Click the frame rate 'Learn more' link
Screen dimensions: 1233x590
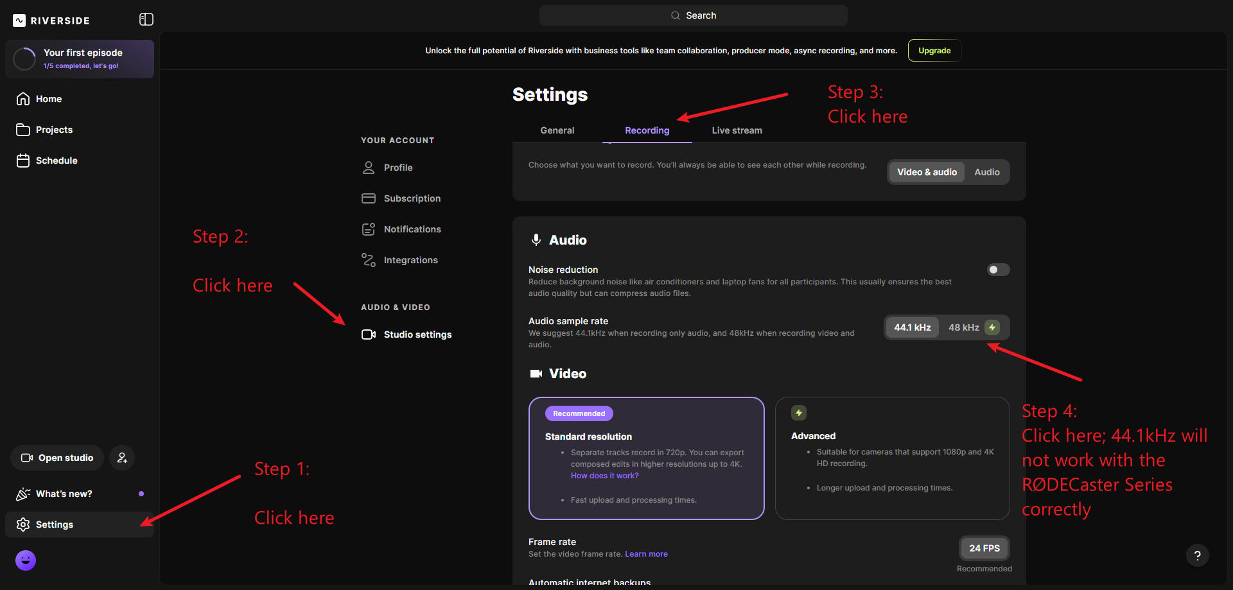click(646, 554)
